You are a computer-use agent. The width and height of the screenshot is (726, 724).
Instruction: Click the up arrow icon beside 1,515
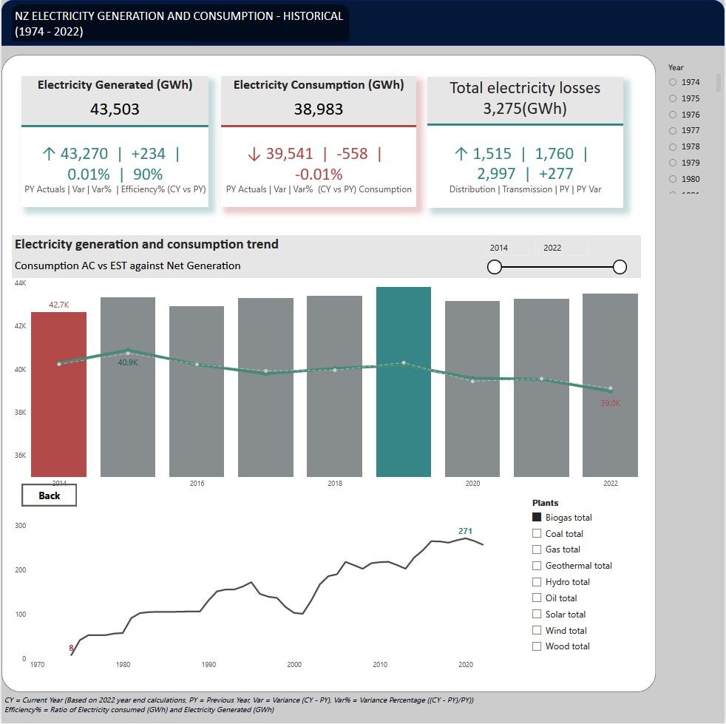(461, 153)
